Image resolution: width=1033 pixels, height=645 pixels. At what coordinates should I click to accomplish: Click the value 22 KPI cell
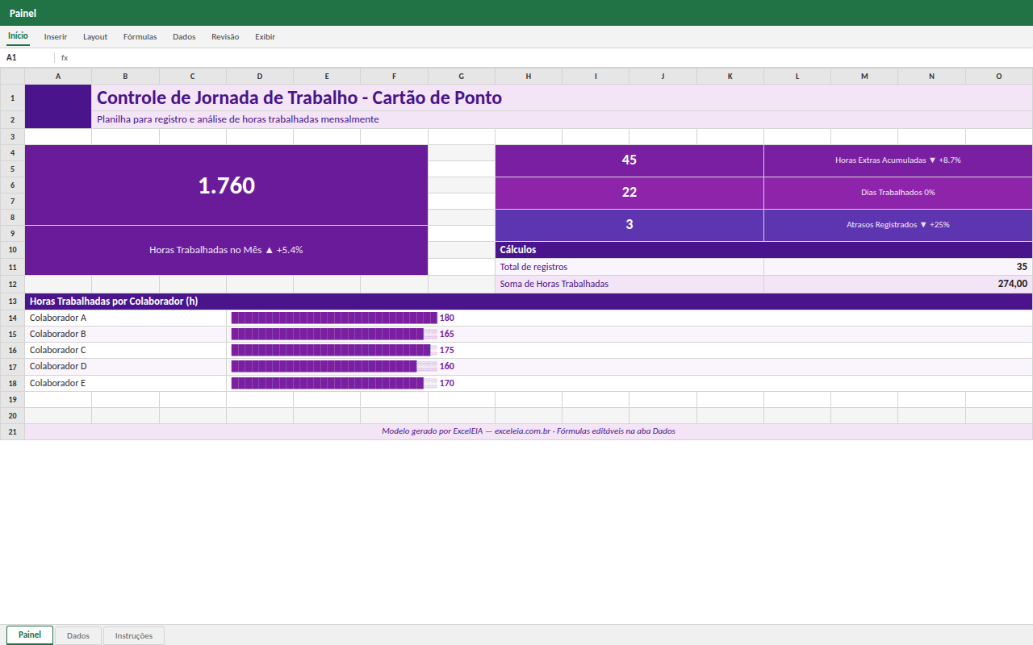629,193
